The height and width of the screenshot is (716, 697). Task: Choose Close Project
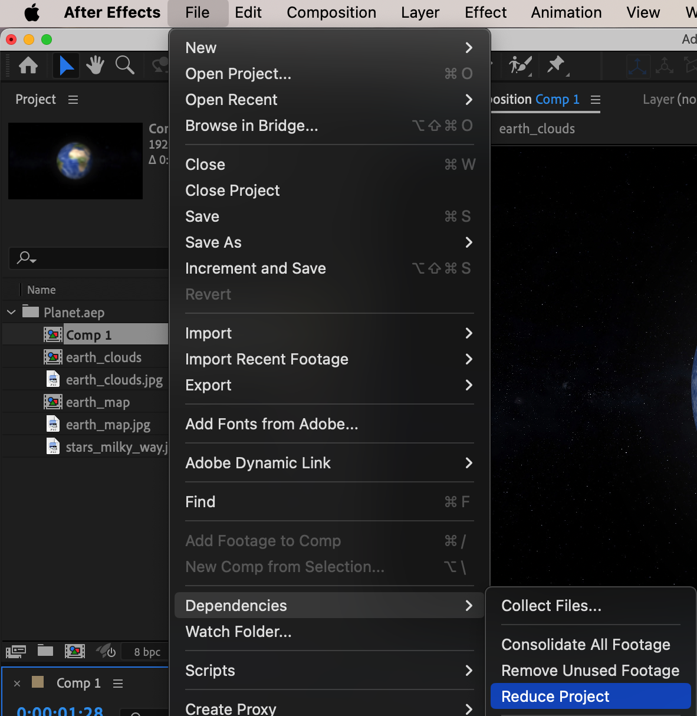click(x=329, y=191)
